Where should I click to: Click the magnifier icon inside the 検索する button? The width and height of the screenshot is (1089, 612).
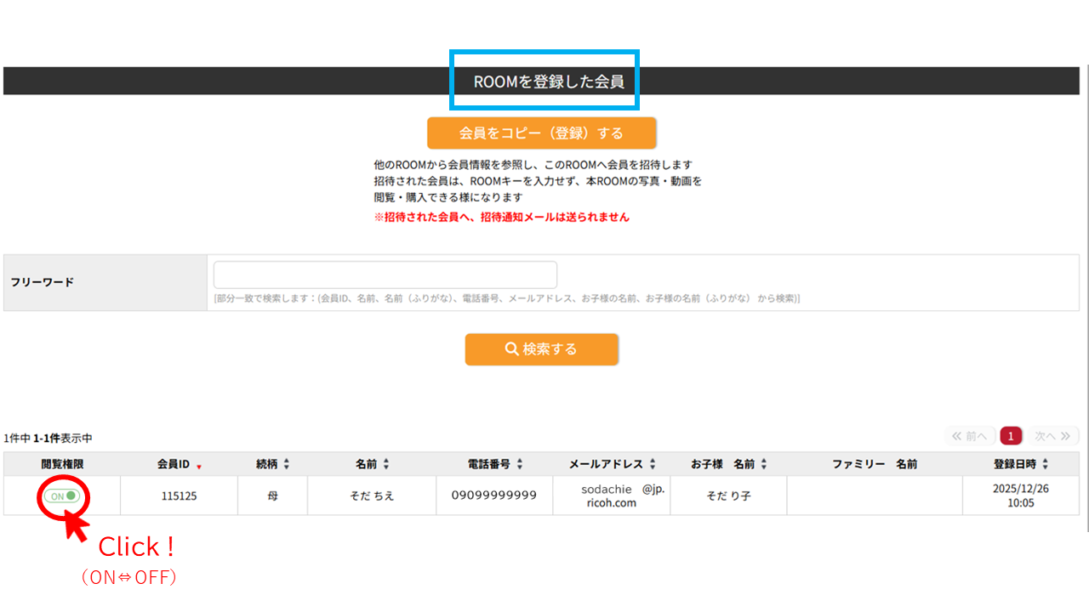(510, 348)
